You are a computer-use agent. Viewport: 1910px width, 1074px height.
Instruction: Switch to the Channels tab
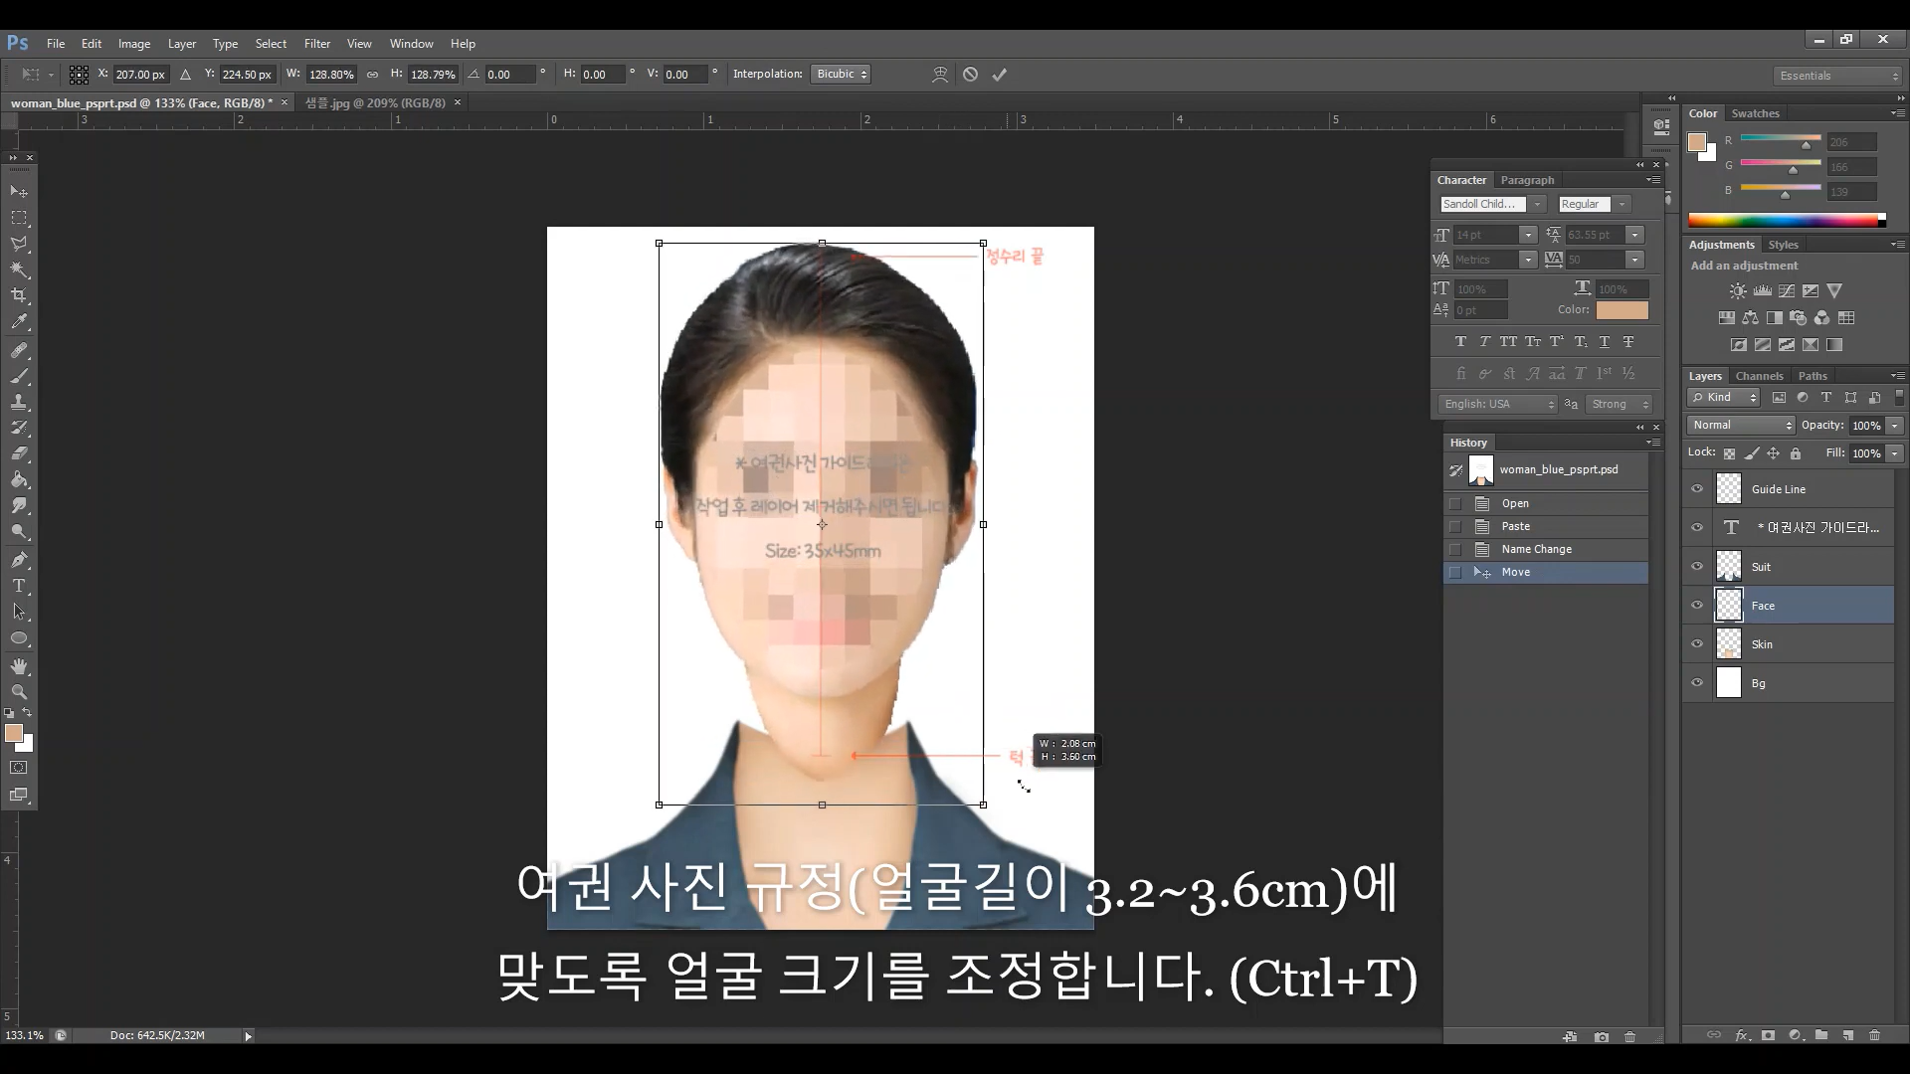coord(1759,376)
